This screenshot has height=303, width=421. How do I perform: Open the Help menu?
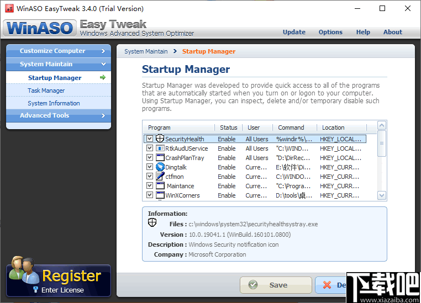(x=363, y=32)
